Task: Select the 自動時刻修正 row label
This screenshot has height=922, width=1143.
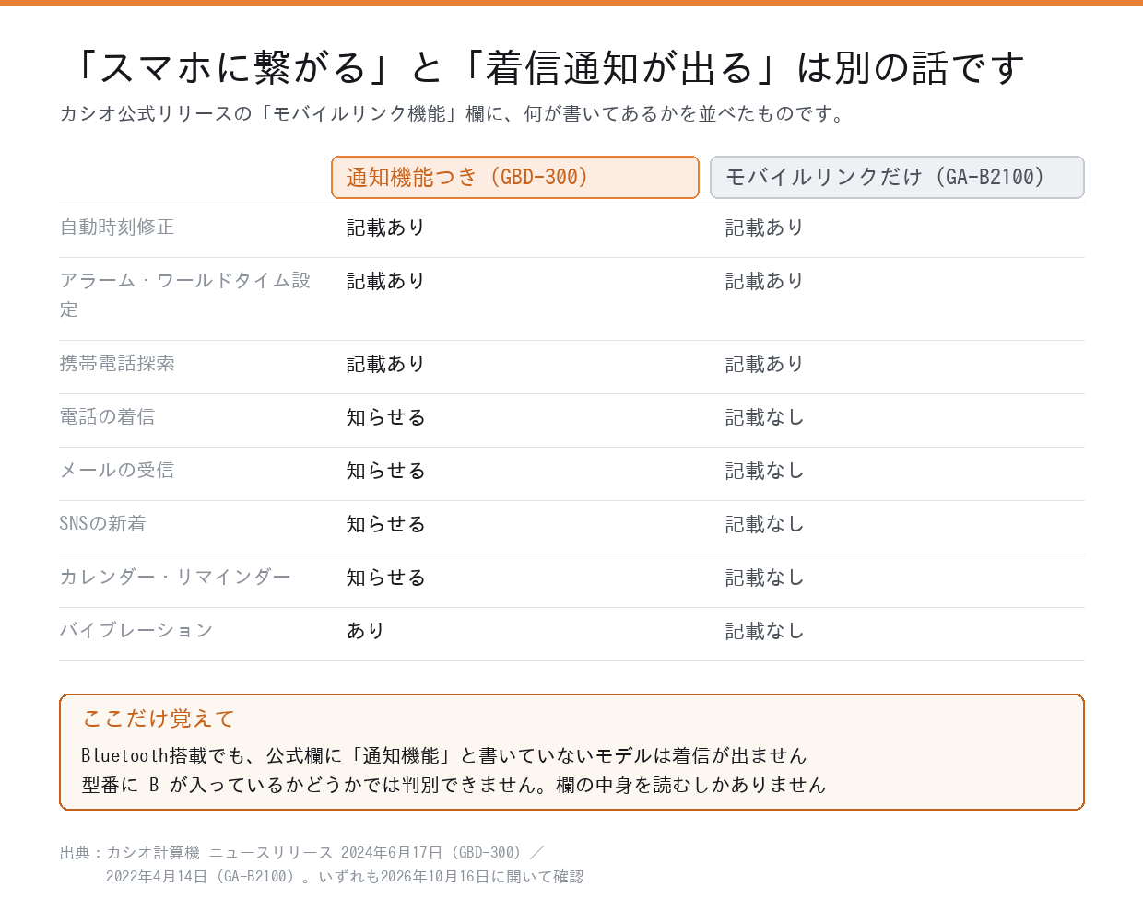Action: tap(117, 228)
